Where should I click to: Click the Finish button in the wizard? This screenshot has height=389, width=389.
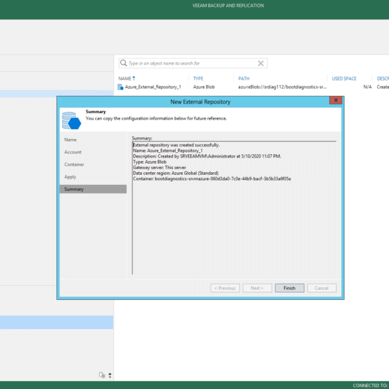[289, 288]
